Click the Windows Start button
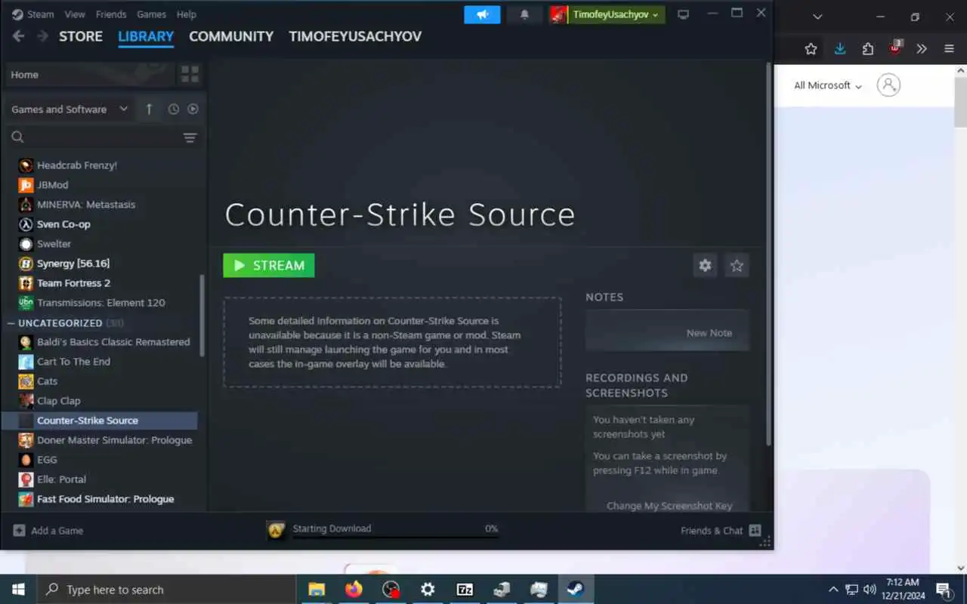The image size is (967, 604). point(18,590)
